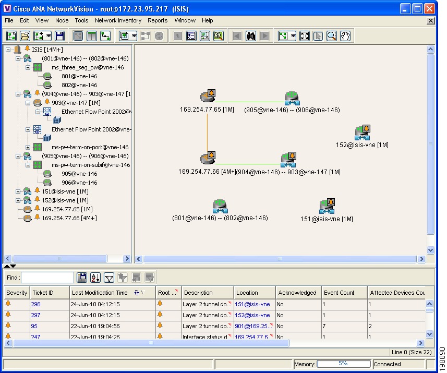This screenshot has height=373, width=447.
Task: Switch to the links view mode button
Action: pyautogui.click(x=105, y=36)
